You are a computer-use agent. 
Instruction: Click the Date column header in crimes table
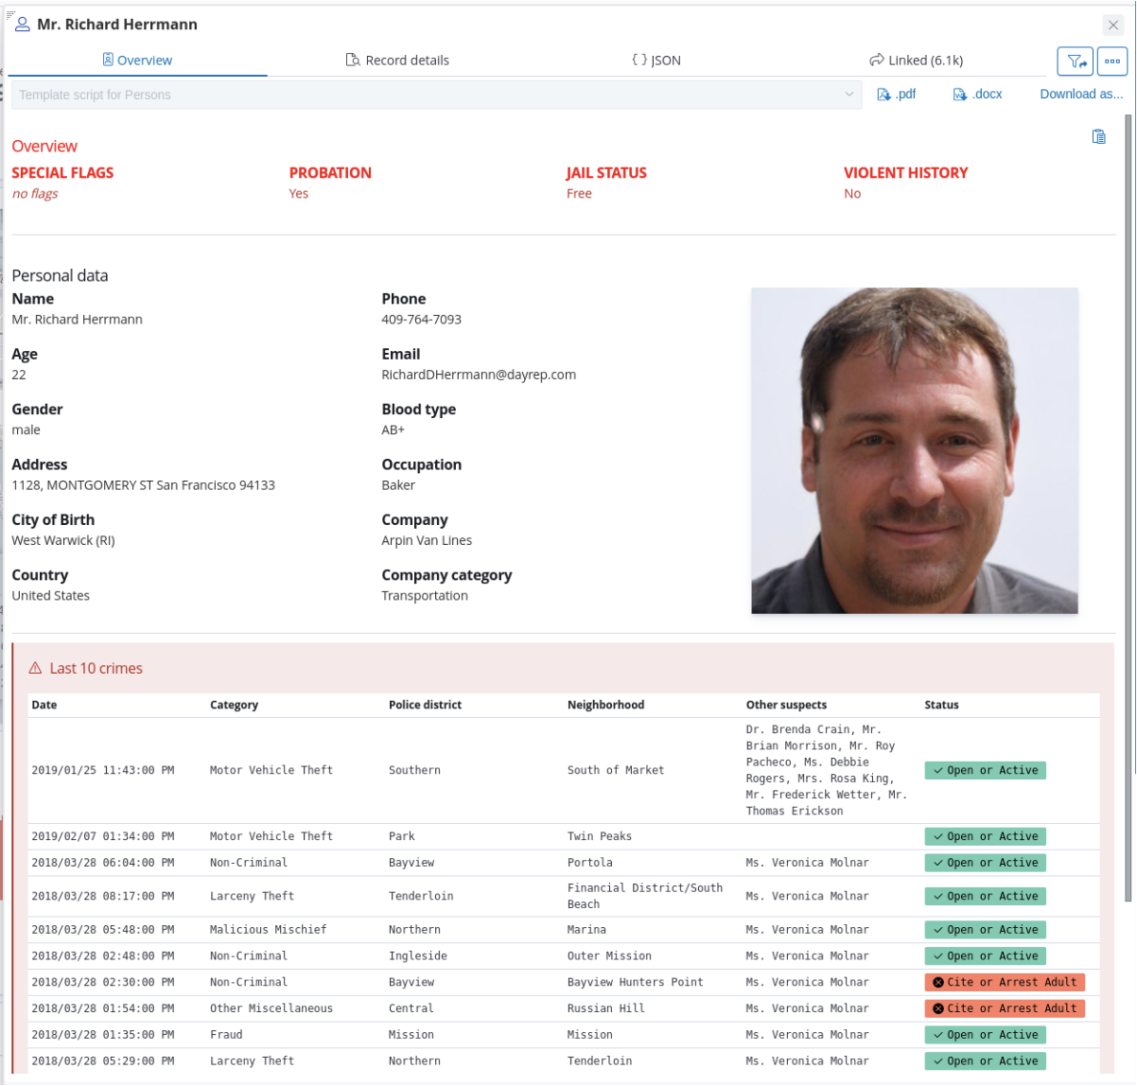[x=44, y=705]
